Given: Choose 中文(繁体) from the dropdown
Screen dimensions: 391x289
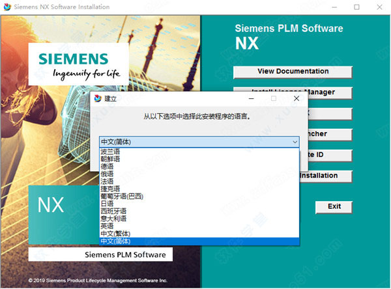Looking at the screenshot, I should (117, 234).
